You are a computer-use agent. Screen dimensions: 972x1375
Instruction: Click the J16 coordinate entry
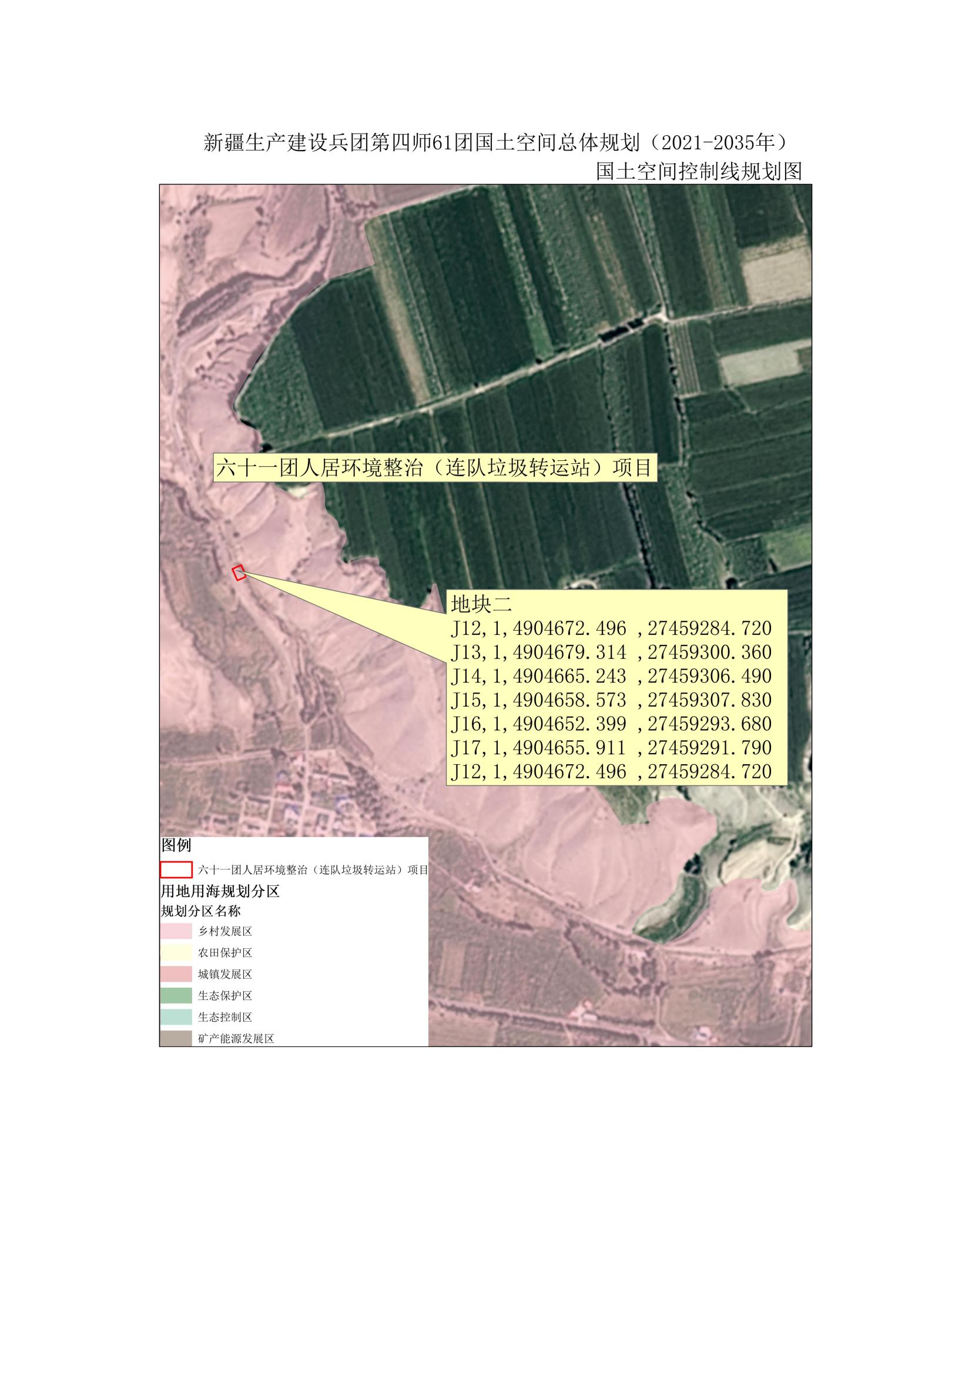tap(611, 724)
